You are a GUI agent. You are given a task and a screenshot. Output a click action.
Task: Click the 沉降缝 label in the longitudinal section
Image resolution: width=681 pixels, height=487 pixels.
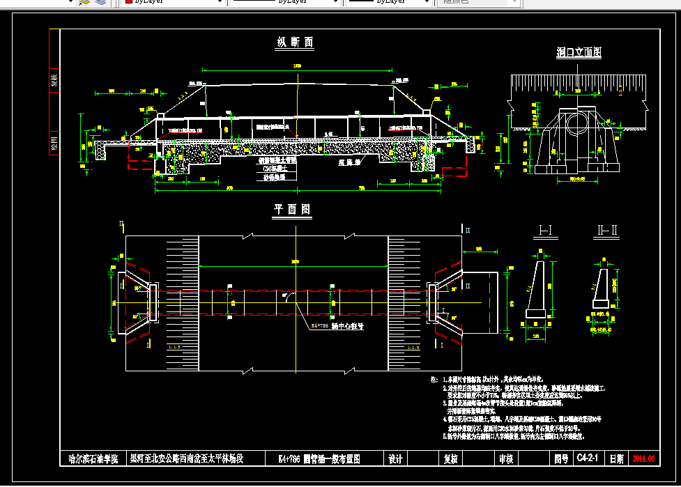350,162
